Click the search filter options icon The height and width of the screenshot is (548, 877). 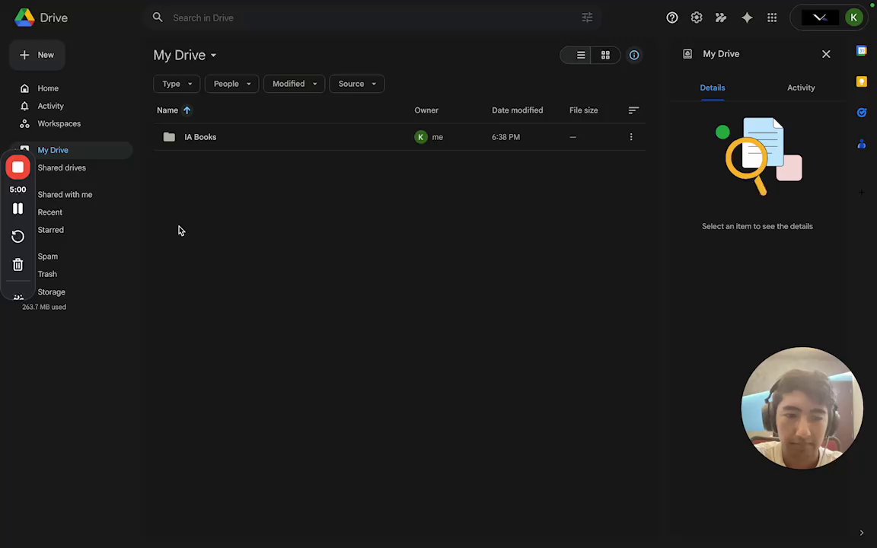587,18
